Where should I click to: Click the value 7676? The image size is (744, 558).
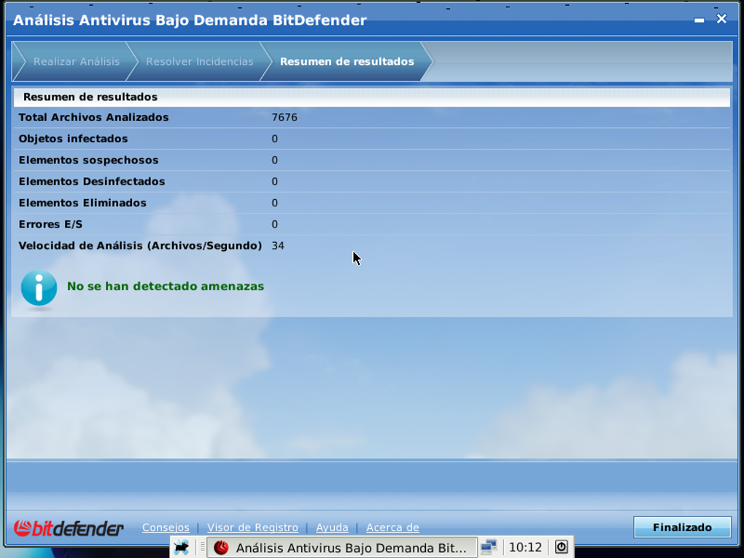point(284,117)
